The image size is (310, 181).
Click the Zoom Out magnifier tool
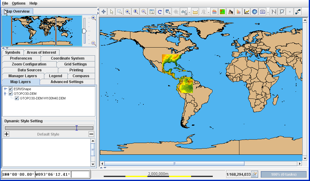click(x=144, y=12)
